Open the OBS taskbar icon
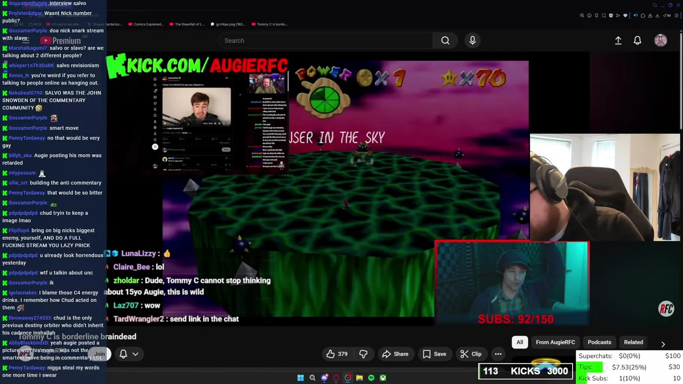Viewport: 683px width, 384px height. 347,378
